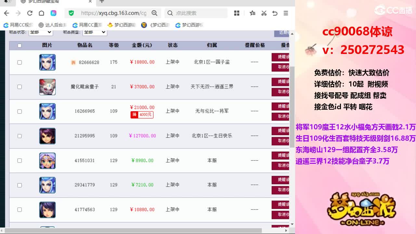The image size is (416, 234).
Task: Open 达人后台 bookmark
Action: [52, 25]
